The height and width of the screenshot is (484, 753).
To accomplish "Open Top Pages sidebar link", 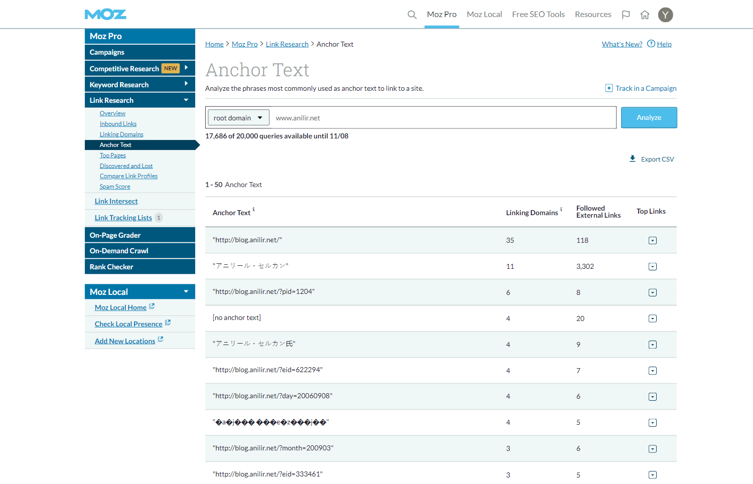I will point(112,155).
